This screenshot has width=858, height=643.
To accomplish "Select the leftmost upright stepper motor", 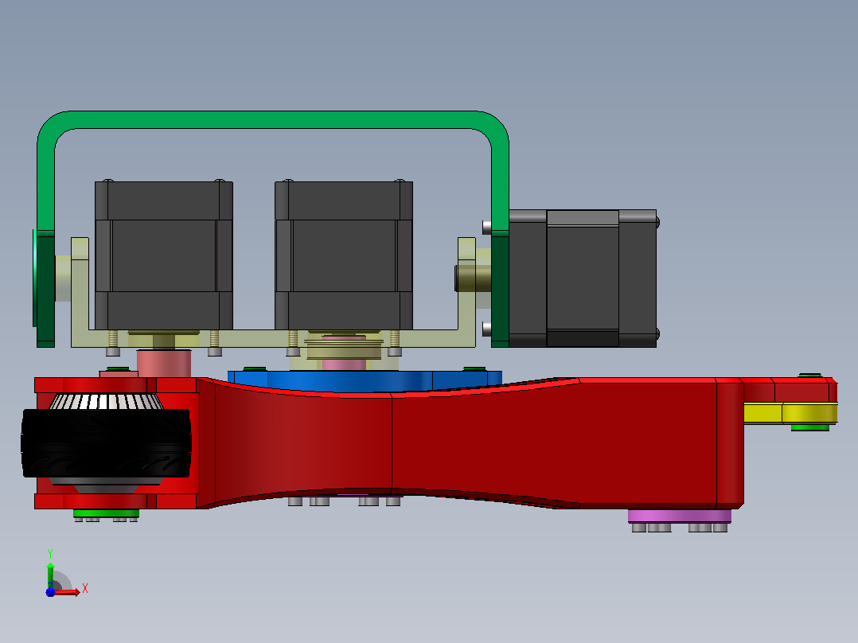I will (164, 255).
